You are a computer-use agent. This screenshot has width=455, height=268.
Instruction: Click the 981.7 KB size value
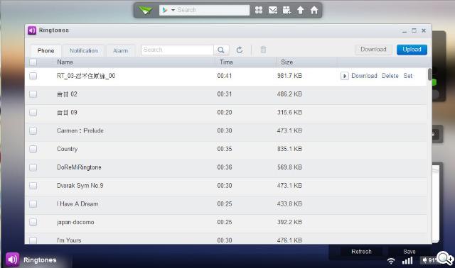click(x=289, y=76)
